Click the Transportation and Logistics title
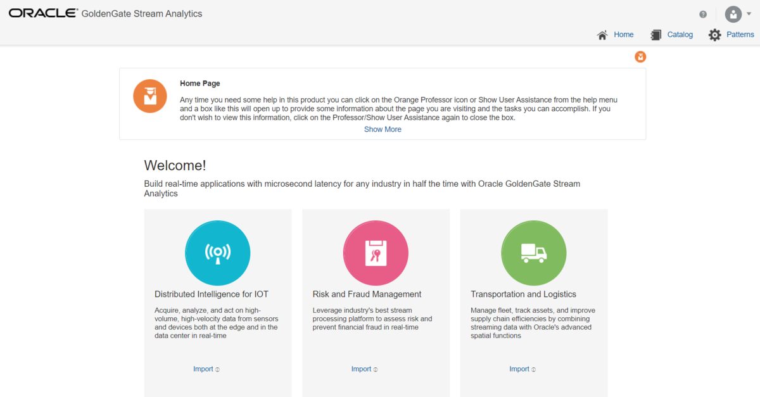760x397 pixels. (x=524, y=294)
